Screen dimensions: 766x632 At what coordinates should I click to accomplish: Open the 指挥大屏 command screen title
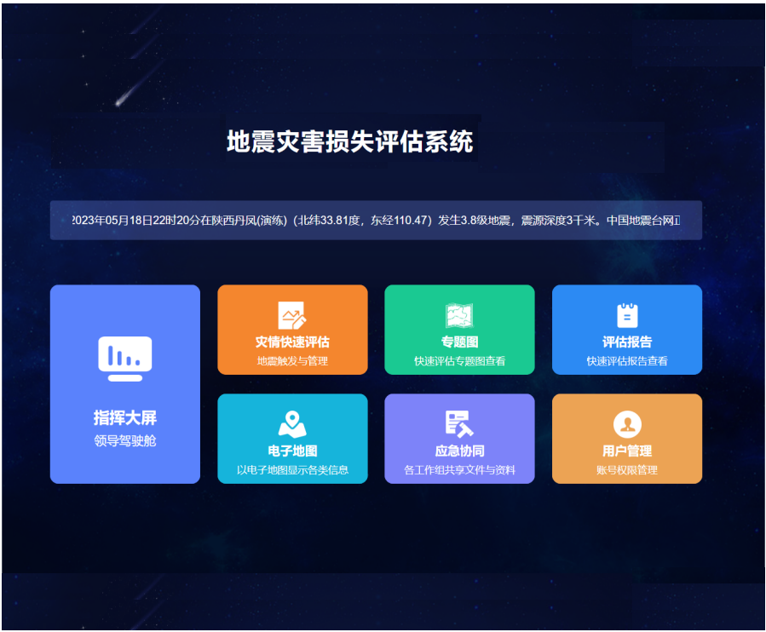[125, 418]
